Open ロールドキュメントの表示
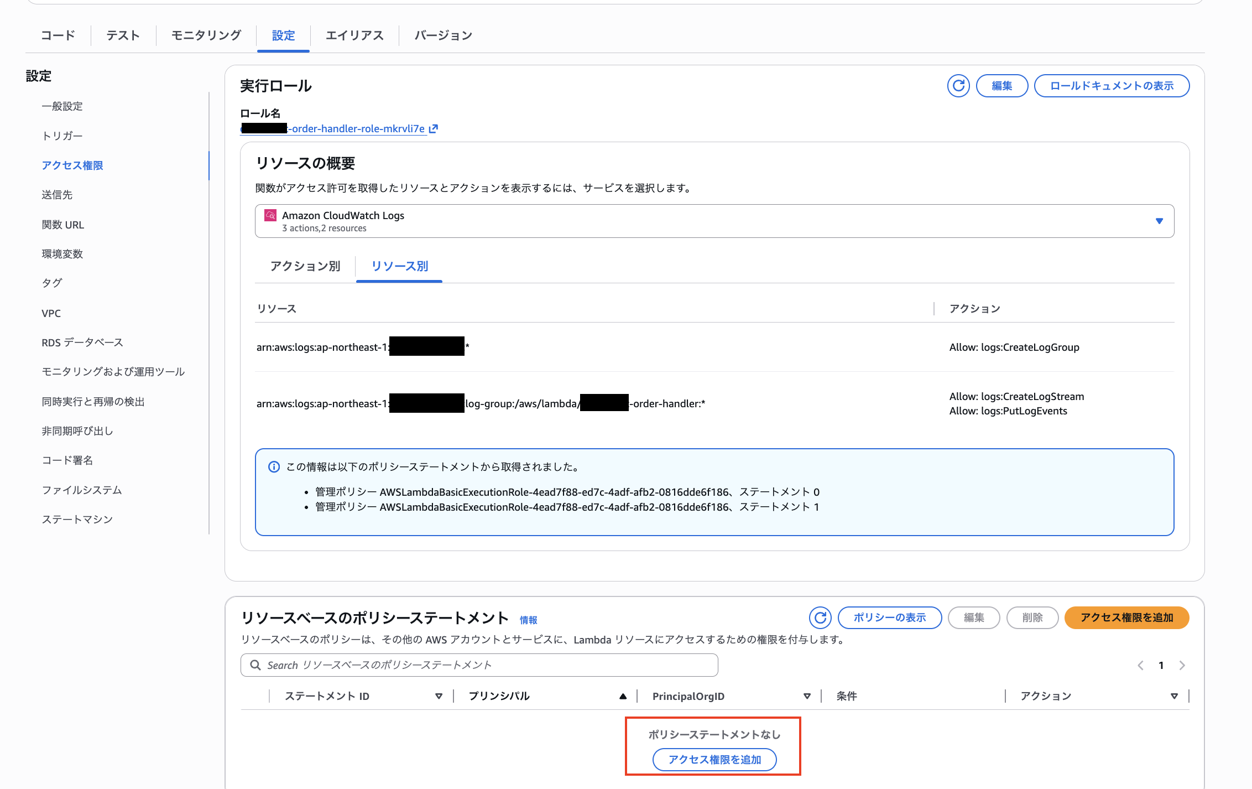Screen dimensions: 1252x789 (1112, 86)
